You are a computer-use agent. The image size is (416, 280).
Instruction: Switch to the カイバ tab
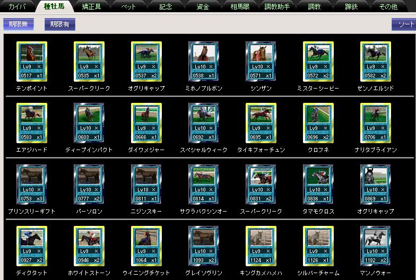pos(17,6)
